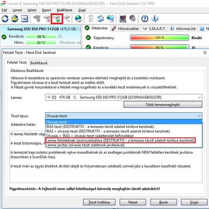Viewport: 209px width, 209px height.
Task: Select the Felület Teszt dialog tab
Action: [17, 62]
